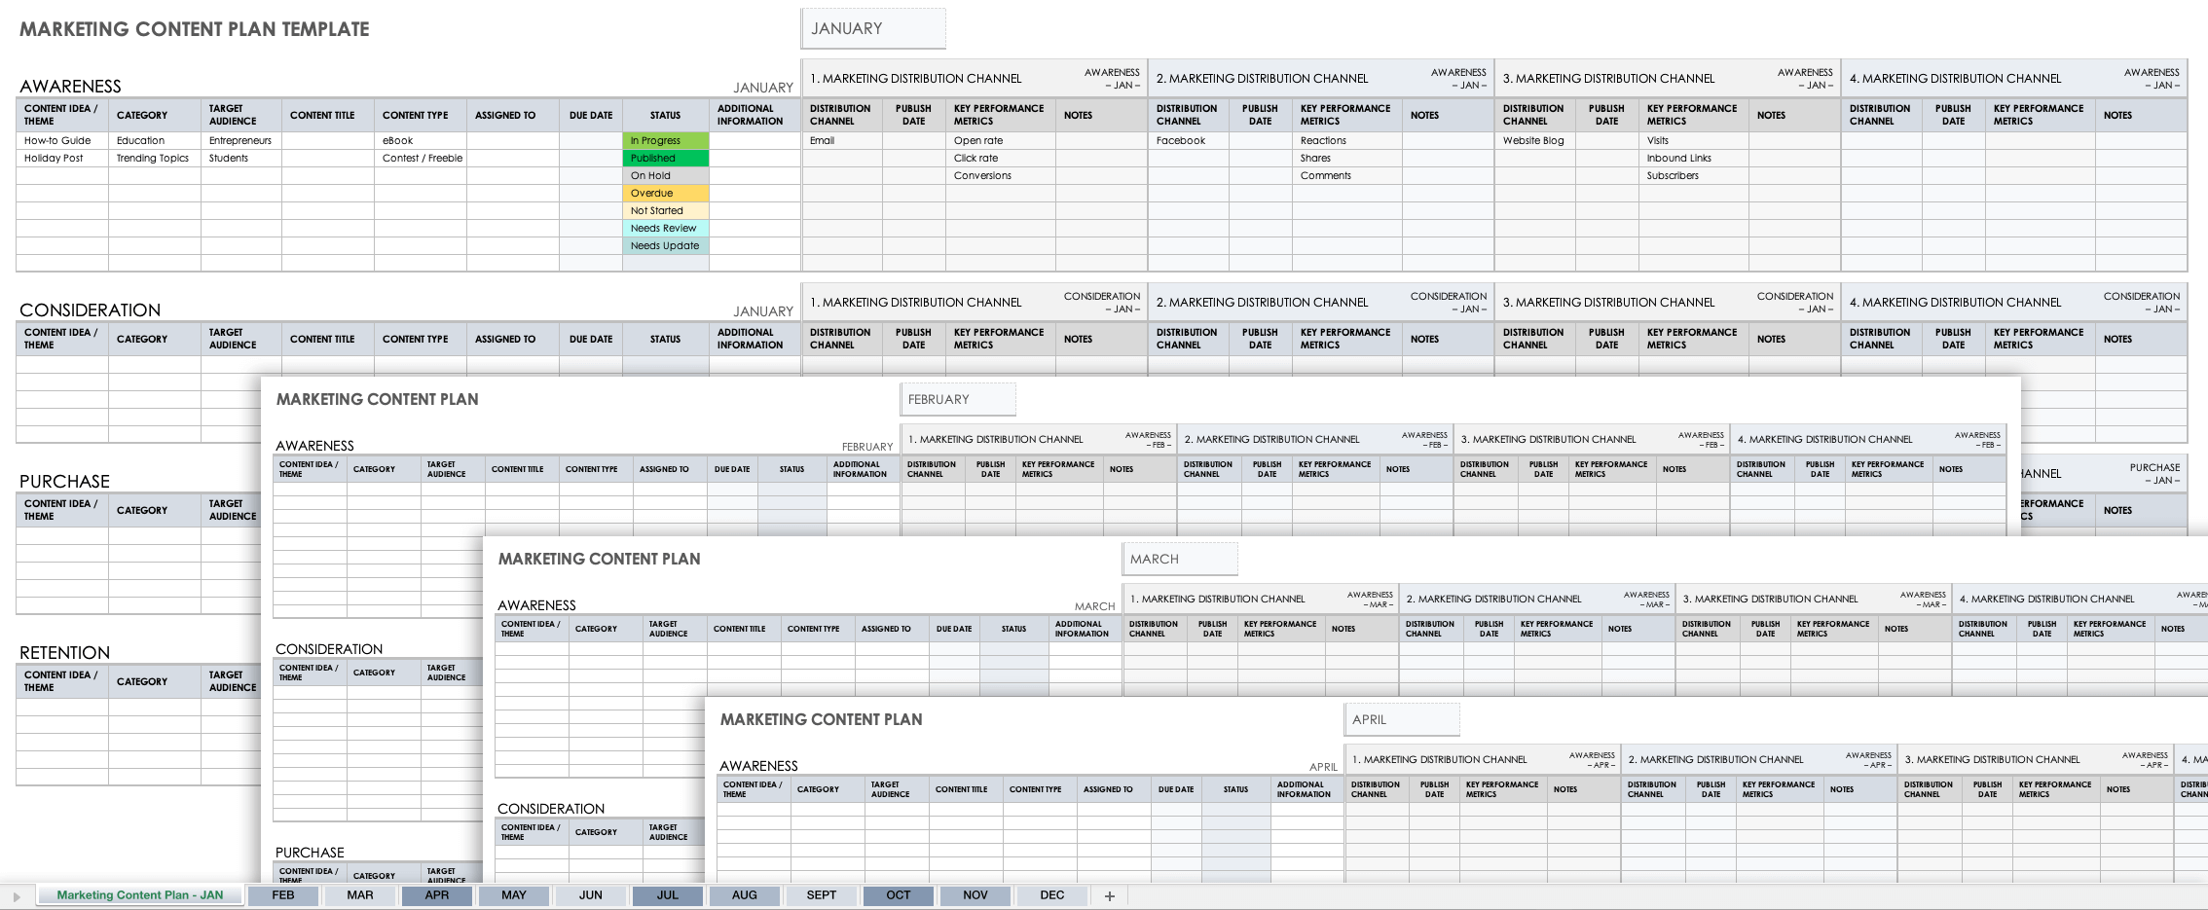Select the Facebook distribution channel cell
Image resolution: width=2208 pixels, height=910 pixels.
coord(1189,141)
